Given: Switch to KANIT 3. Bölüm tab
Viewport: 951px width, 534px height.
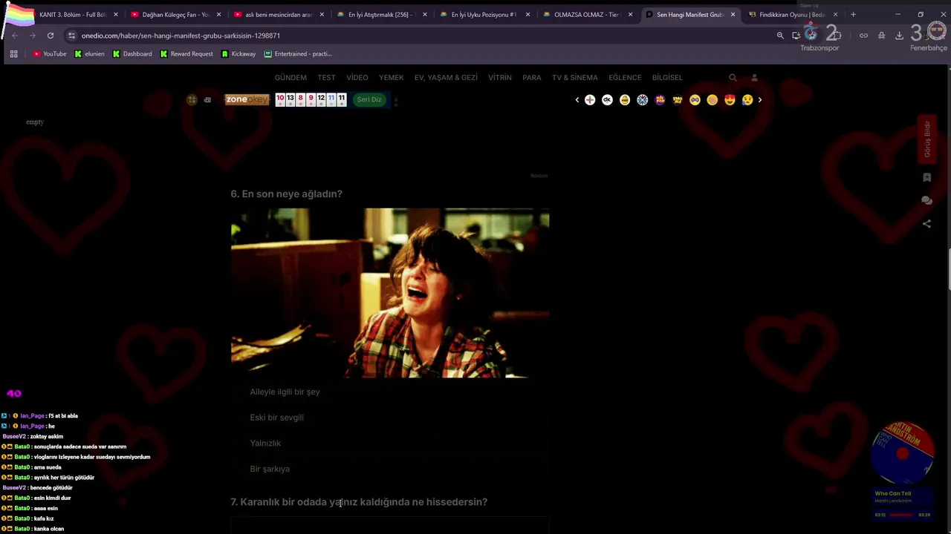Looking at the screenshot, I should click(72, 14).
